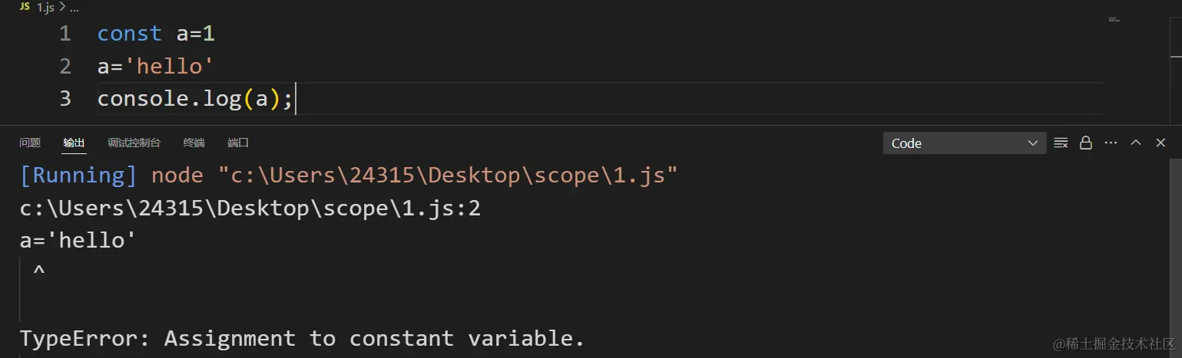Switch to the 终端 tab

(194, 143)
